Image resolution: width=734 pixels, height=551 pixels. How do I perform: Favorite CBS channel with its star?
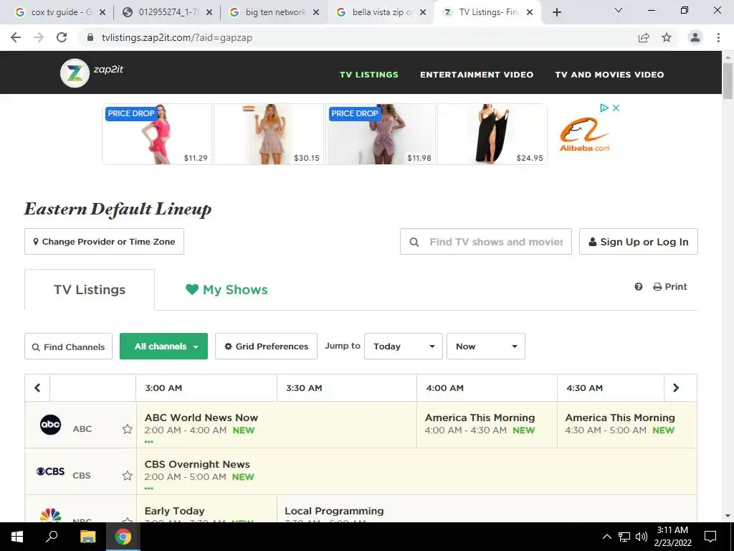(128, 476)
